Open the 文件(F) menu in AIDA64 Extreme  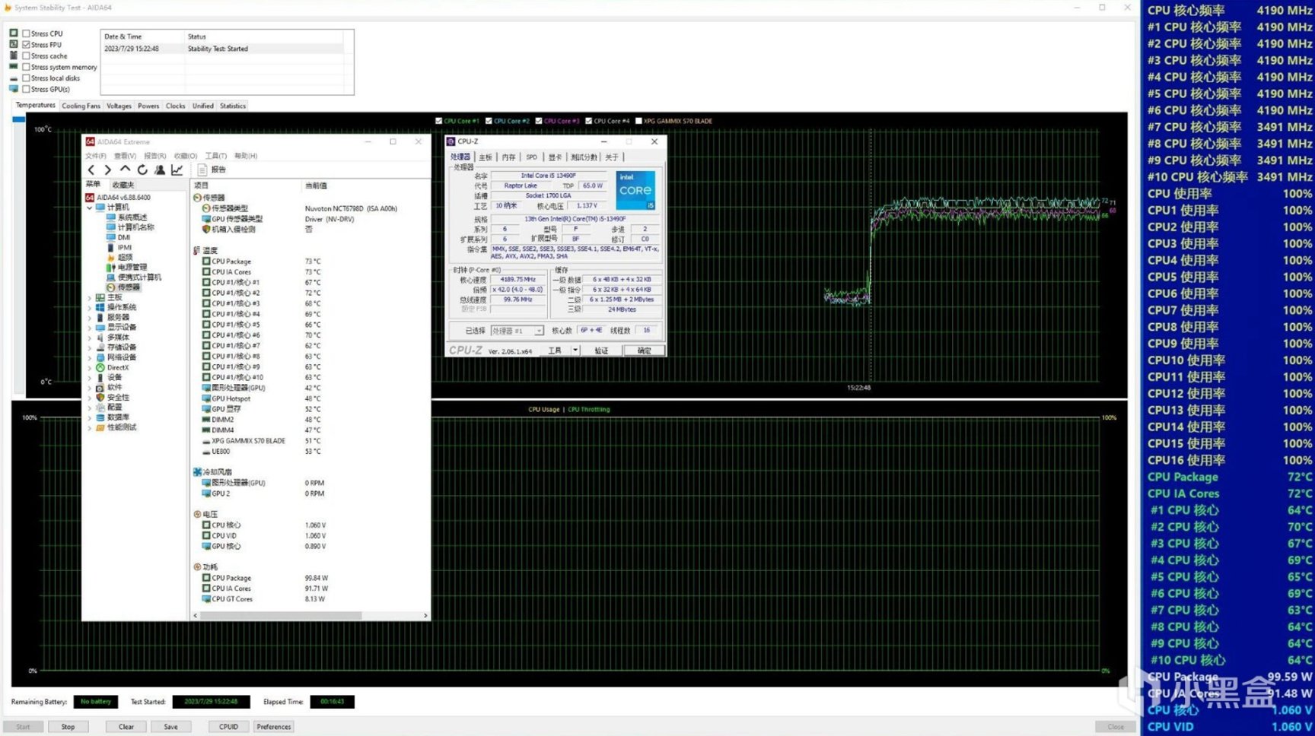96,156
